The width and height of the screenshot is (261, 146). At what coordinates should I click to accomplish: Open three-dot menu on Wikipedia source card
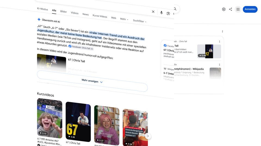[220, 65]
